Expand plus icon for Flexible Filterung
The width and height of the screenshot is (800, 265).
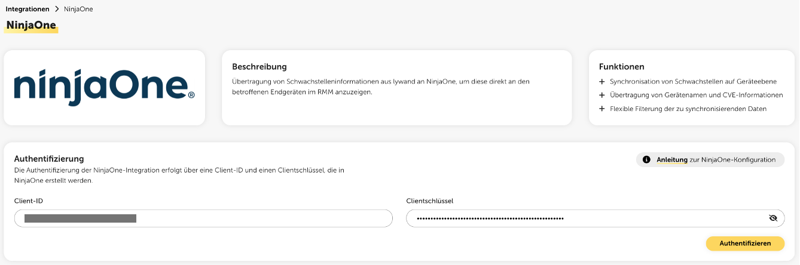point(602,109)
